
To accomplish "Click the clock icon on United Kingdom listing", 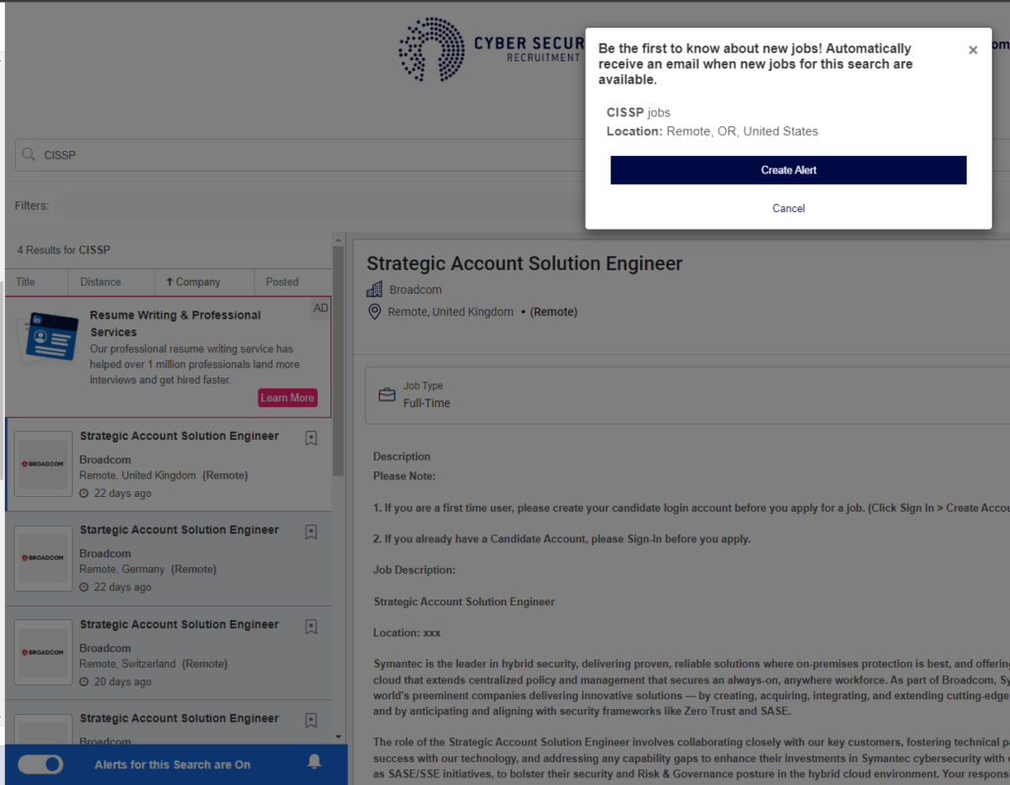I will [x=84, y=493].
